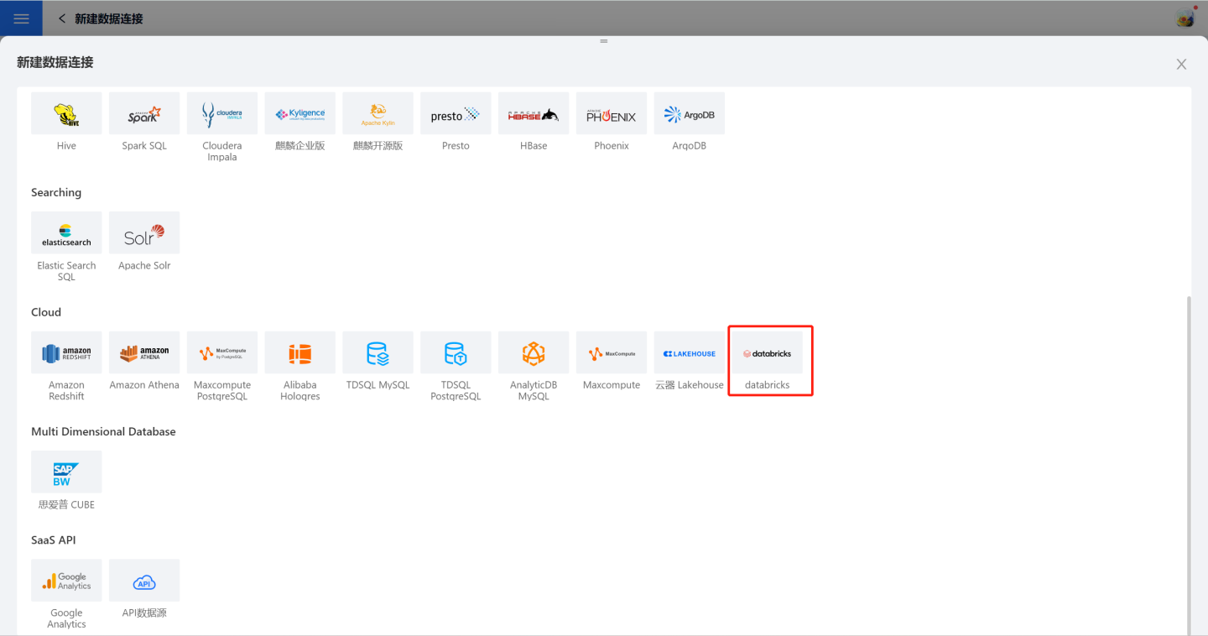Select the Alibaba Hologres icon
This screenshot has height=636, width=1208.
click(x=299, y=353)
